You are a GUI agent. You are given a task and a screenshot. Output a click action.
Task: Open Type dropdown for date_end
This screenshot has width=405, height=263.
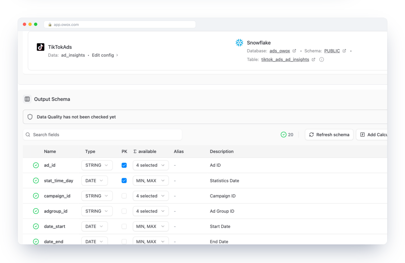(94, 241)
